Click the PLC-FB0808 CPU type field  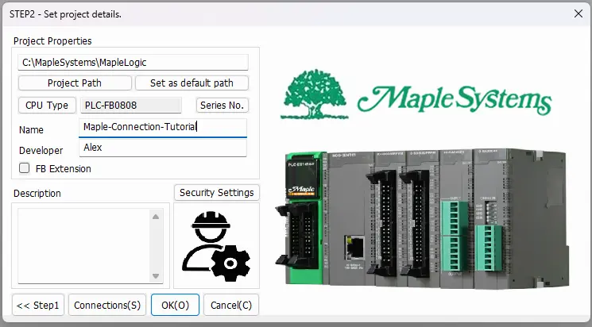(131, 106)
